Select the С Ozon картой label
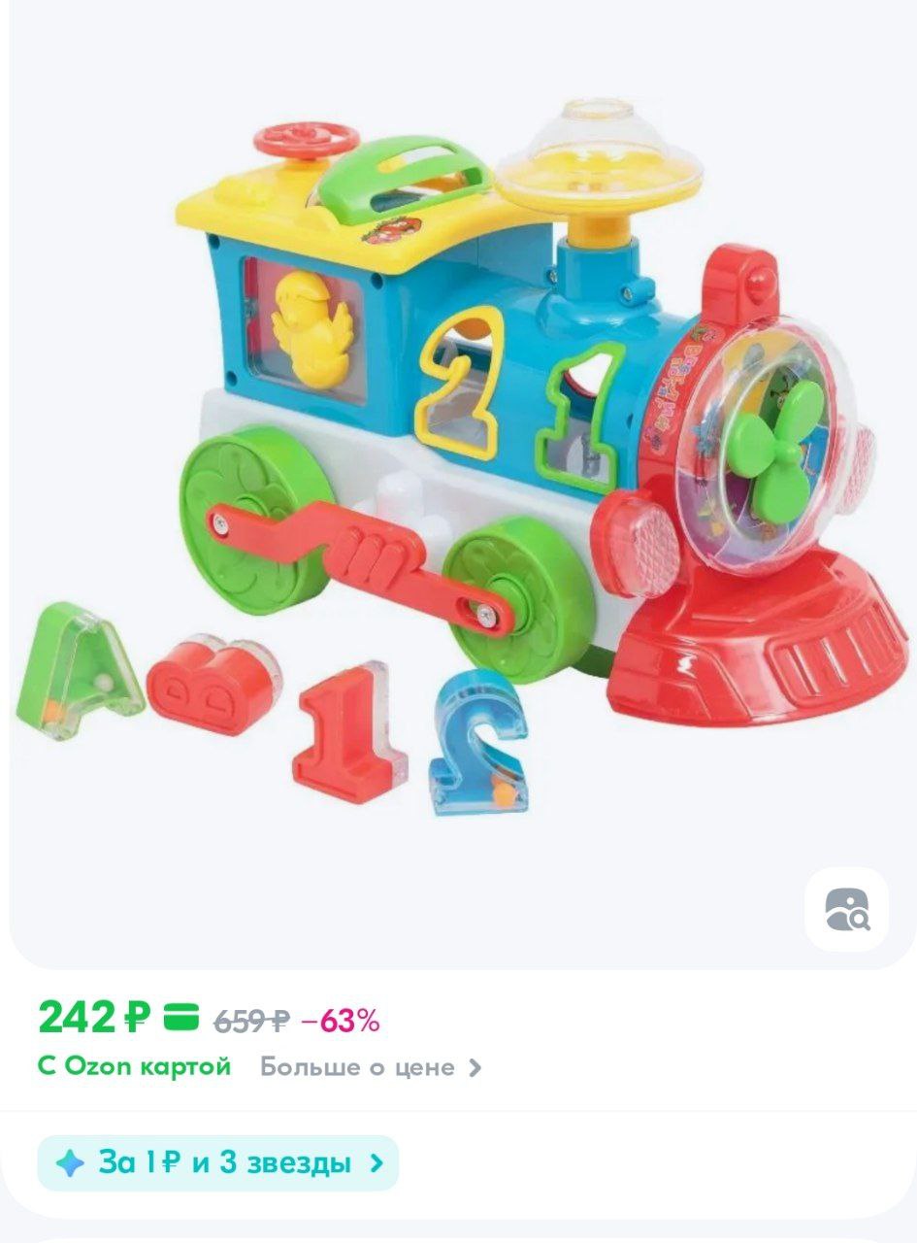The width and height of the screenshot is (917, 1243). click(135, 1066)
